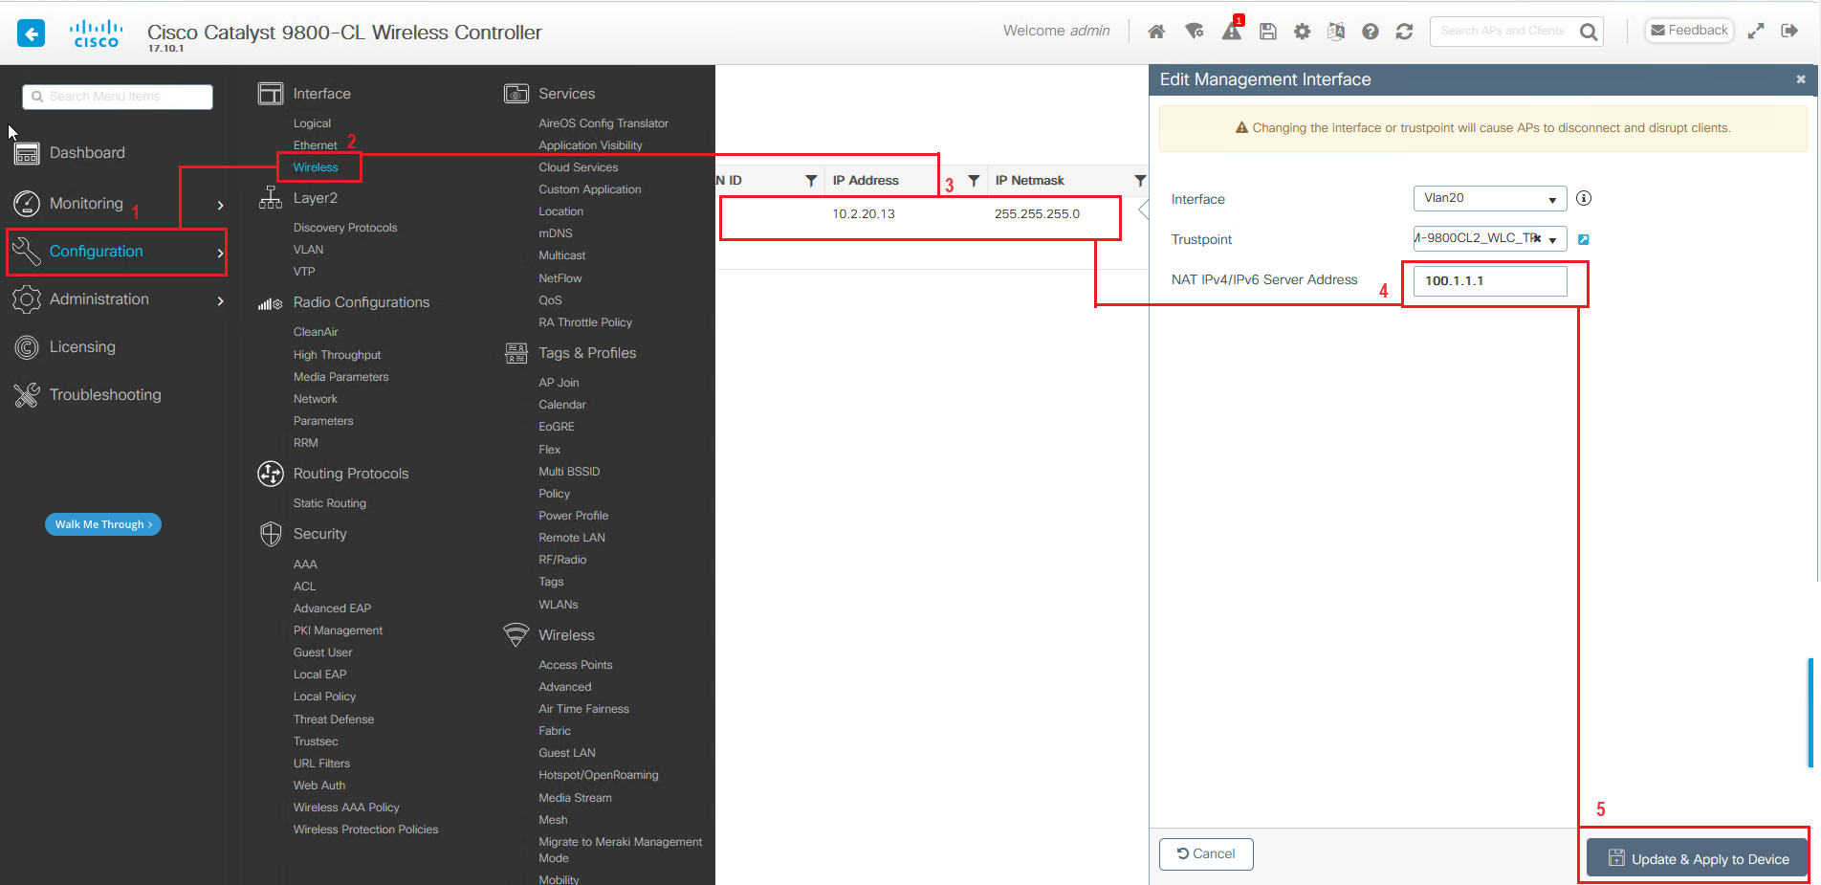Open Ethernet under Interface
The height and width of the screenshot is (885, 1821).
click(316, 145)
